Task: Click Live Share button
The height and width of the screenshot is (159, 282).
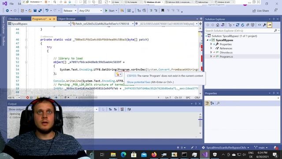Action: [x=260, y=11]
